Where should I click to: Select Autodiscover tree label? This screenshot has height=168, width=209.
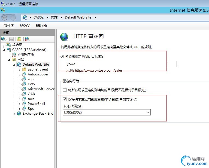[x=38, y=74]
